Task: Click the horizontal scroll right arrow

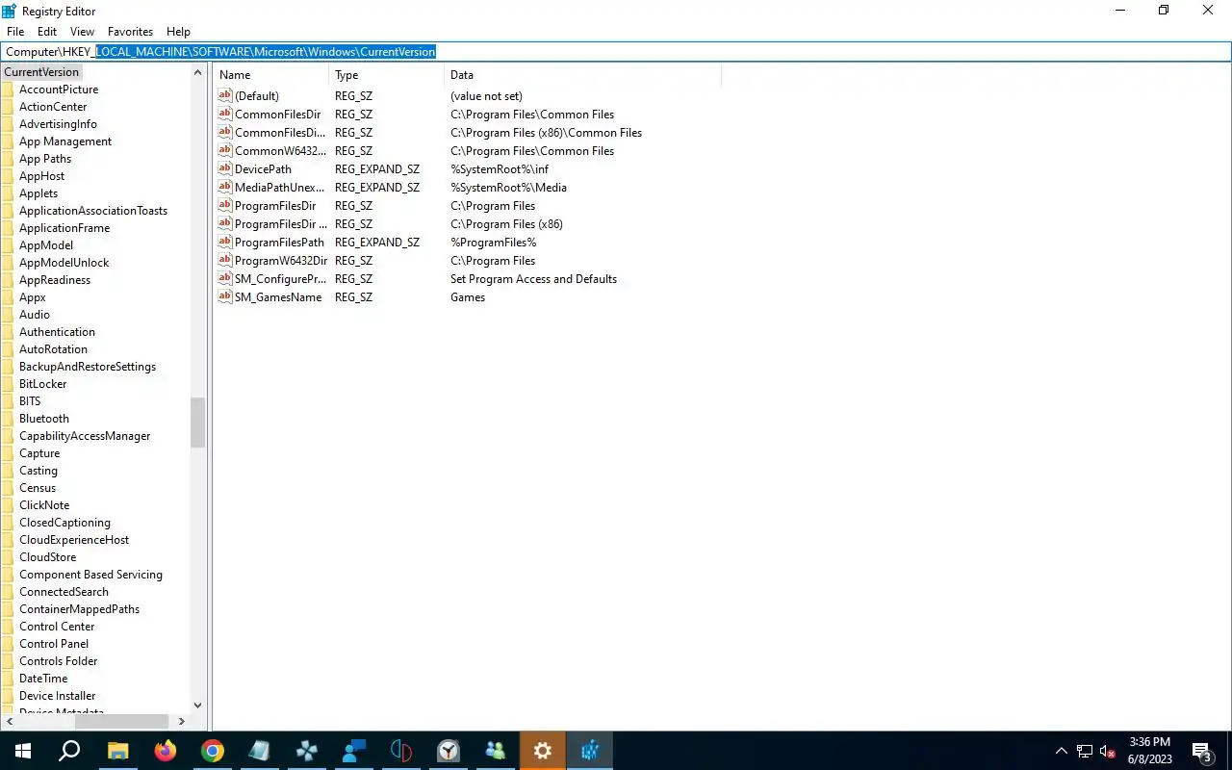Action: [x=182, y=721]
